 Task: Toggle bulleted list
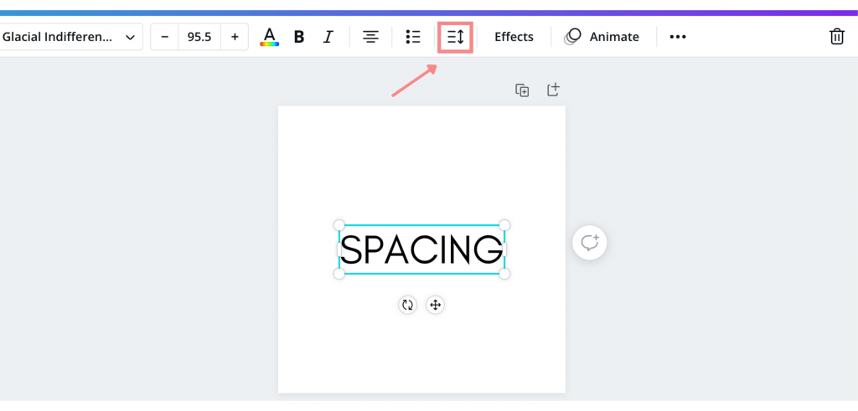coord(413,37)
